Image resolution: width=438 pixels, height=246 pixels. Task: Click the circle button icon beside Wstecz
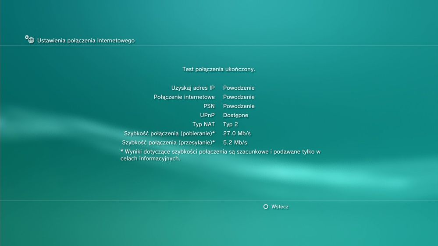pos(266,207)
